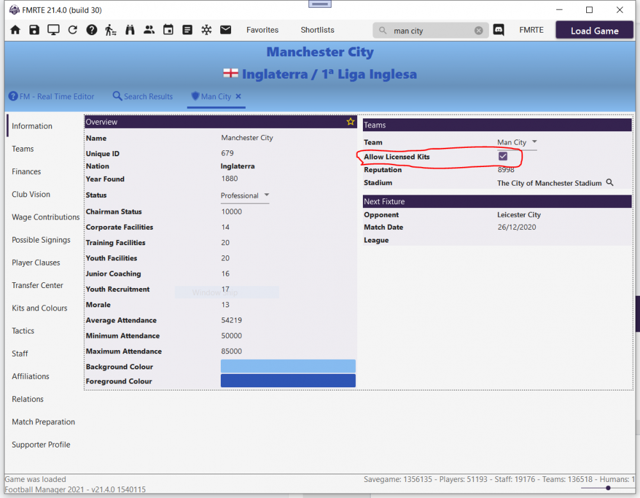Open Help question mark icon in toolbar
This screenshot has width=640, height=498.
pyautogui.click(x=92, y=30)
